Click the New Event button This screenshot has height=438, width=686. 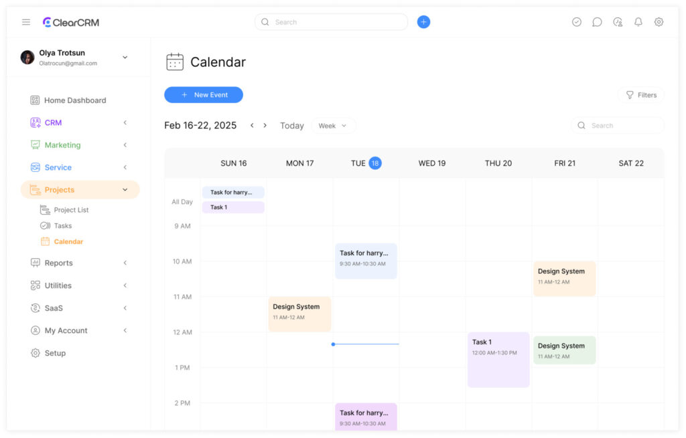click(x=204, y=95)
